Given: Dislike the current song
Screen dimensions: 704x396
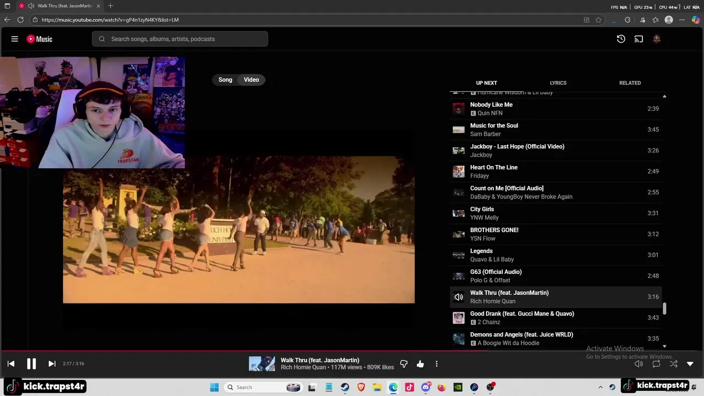Looking at the screenshot, I should coord(404,364).
